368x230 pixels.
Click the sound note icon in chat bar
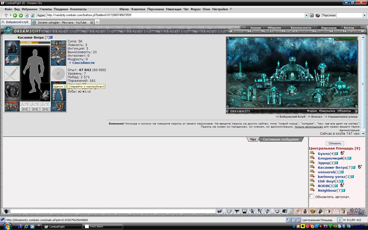[268, 211]
